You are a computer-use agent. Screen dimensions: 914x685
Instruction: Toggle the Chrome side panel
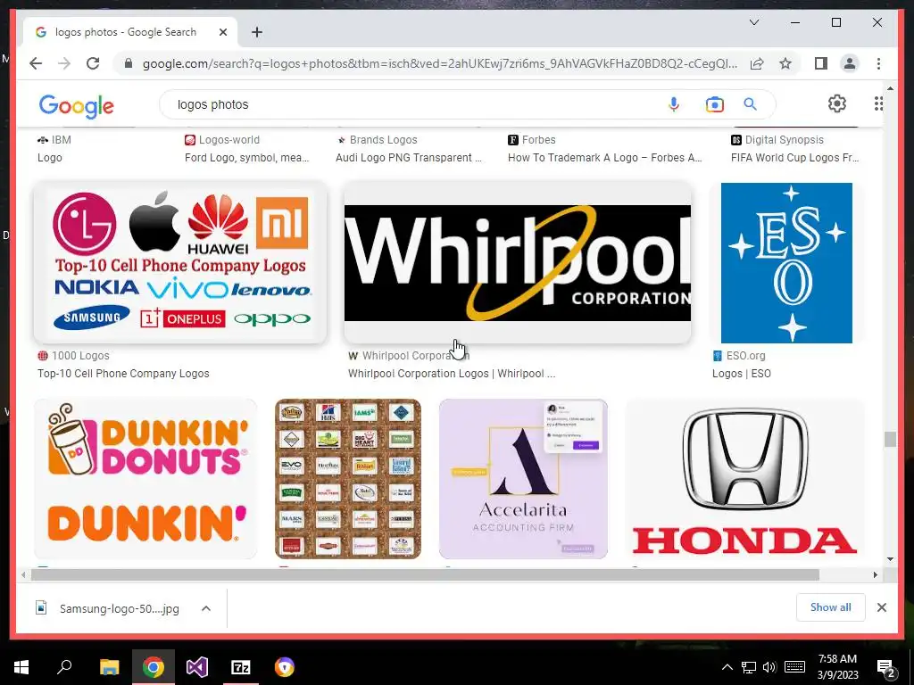(x=821, y=63)
